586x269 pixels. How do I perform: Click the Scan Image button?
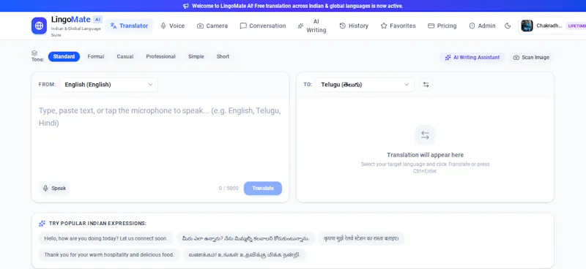click(531, 58)
